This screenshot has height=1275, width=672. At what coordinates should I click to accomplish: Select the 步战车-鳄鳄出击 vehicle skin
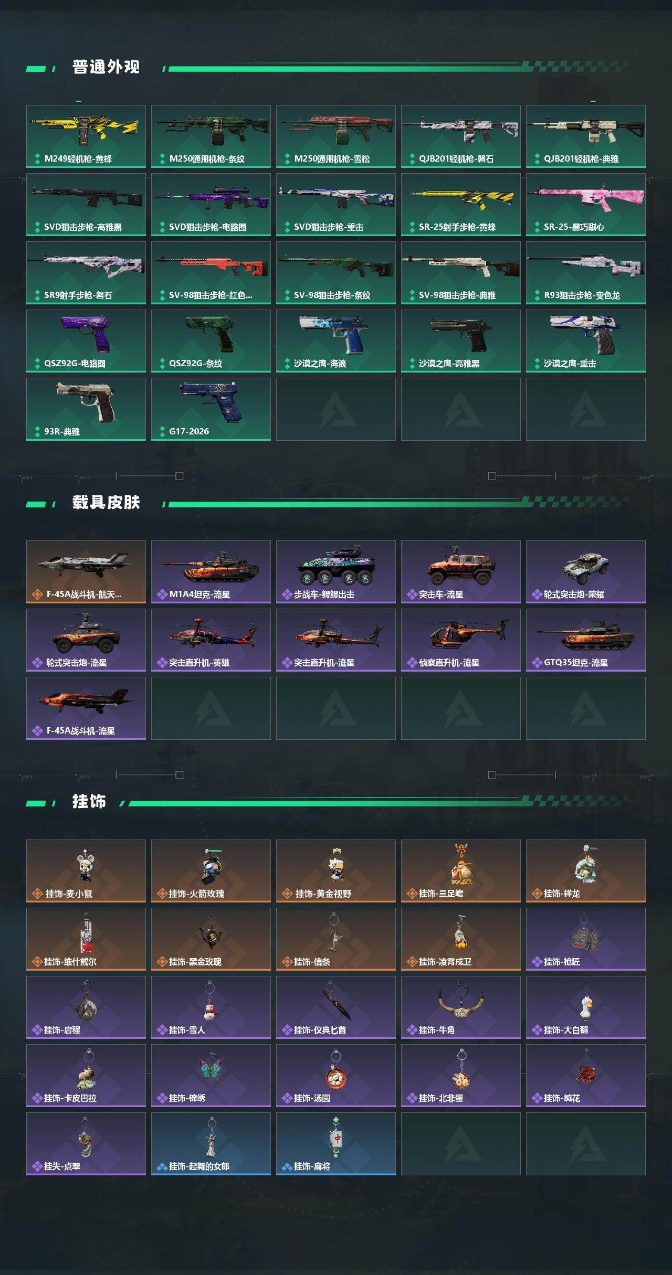[336, 572]
